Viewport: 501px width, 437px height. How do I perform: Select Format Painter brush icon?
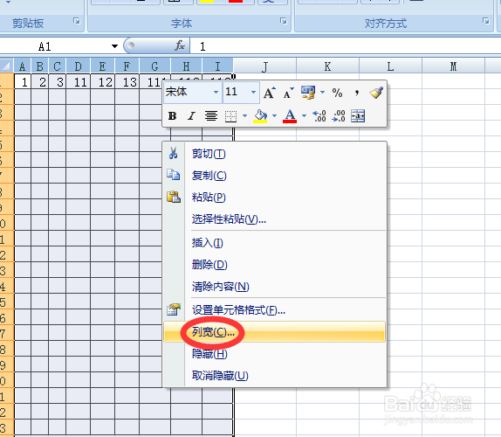tap(376, 93)
